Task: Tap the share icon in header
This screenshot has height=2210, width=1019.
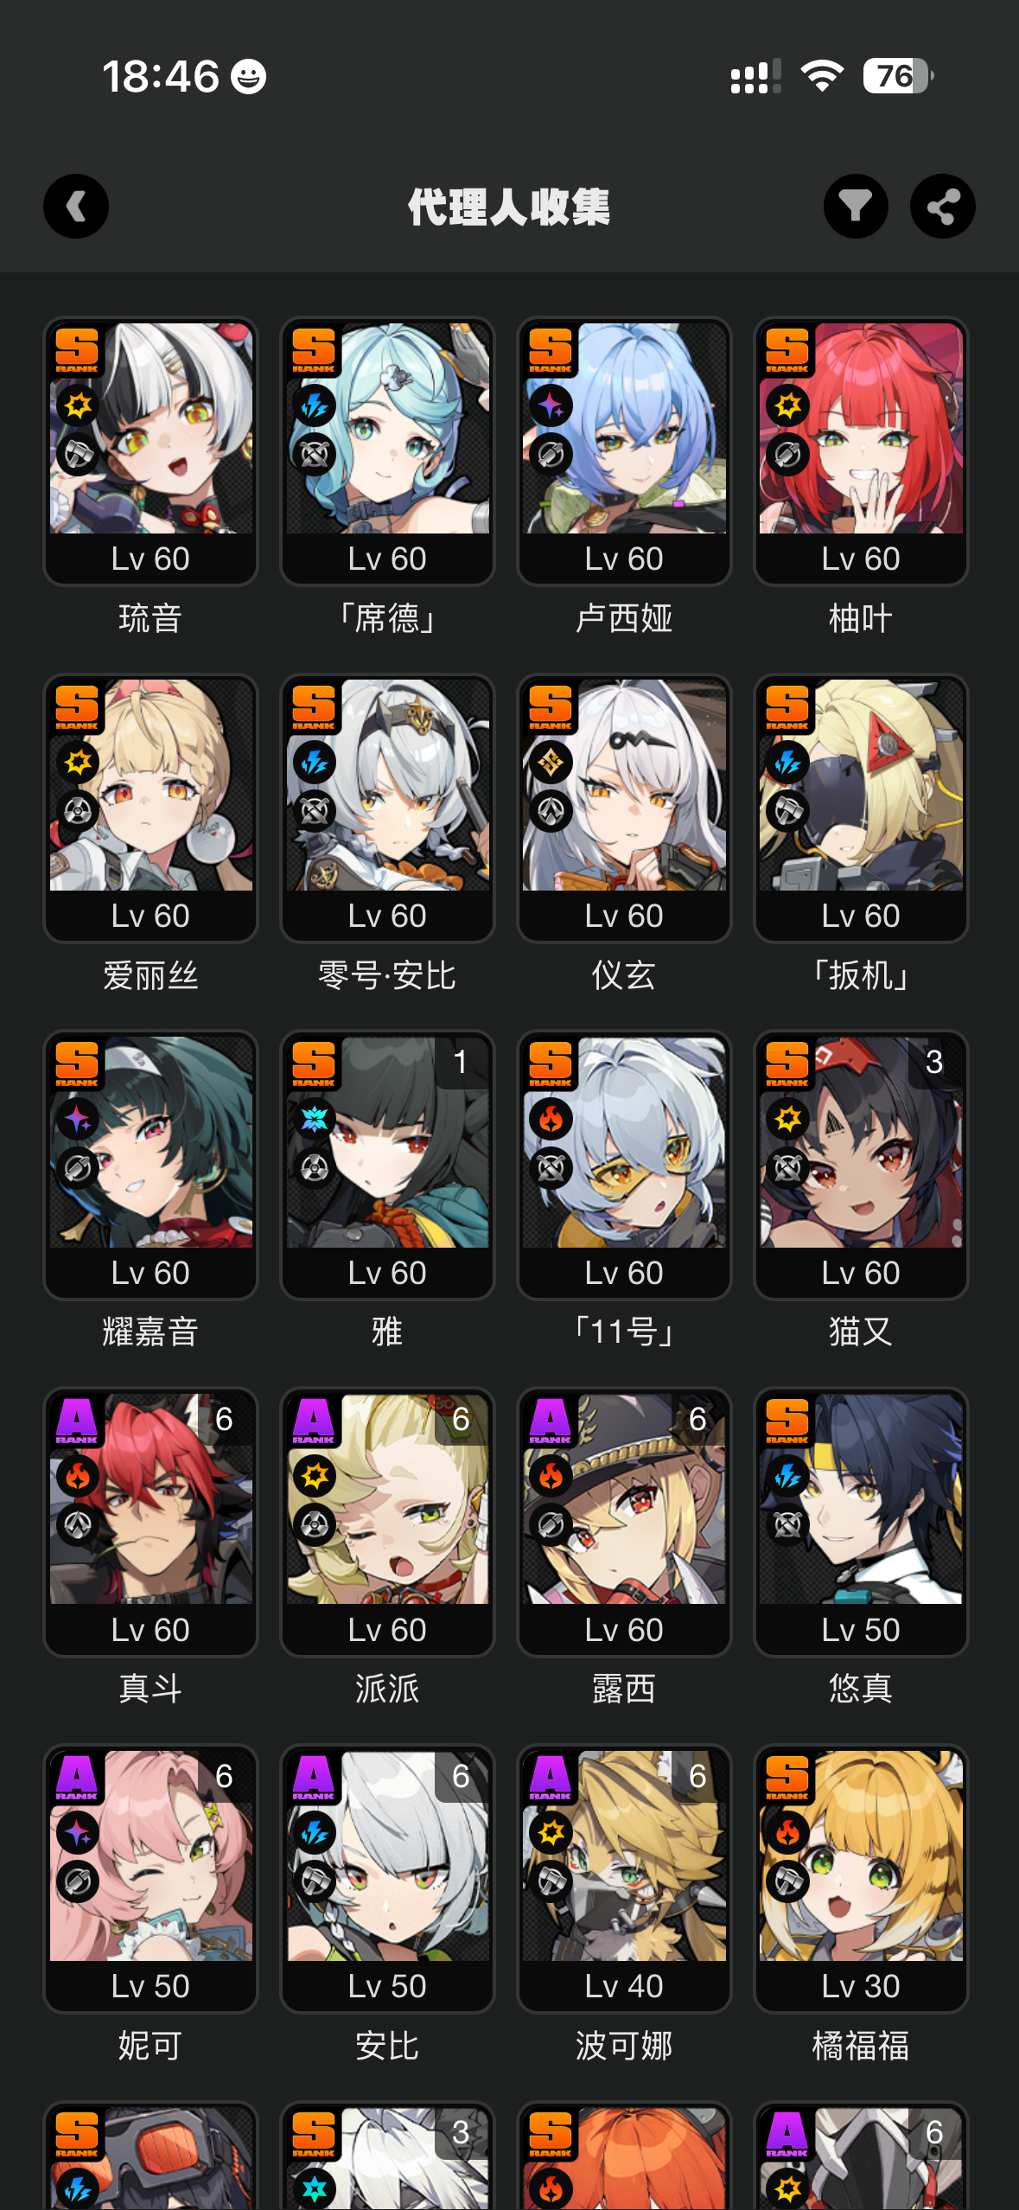Action: coord(942,207)
